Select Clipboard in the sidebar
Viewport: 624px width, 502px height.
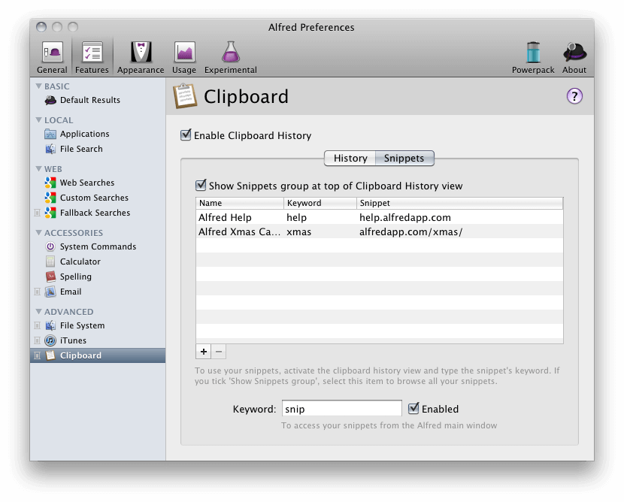pos(98,355)
